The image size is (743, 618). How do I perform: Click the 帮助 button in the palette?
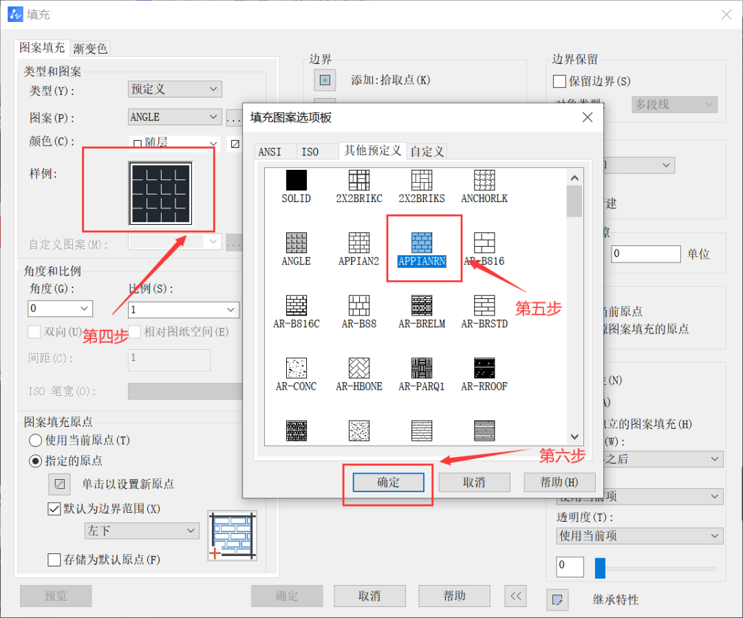pos(559,482)
